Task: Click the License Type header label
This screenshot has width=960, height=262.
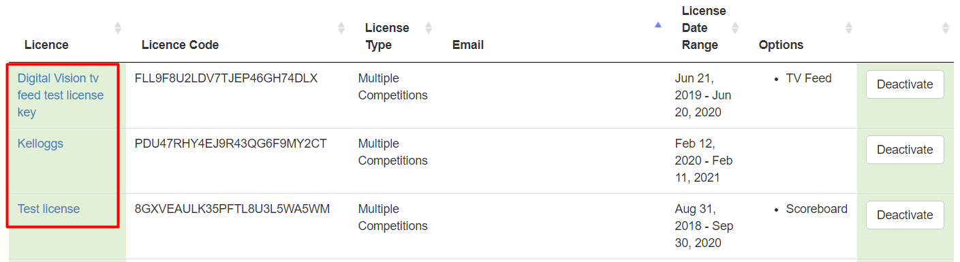Action: pyautogui.click(x=387, y=36)
